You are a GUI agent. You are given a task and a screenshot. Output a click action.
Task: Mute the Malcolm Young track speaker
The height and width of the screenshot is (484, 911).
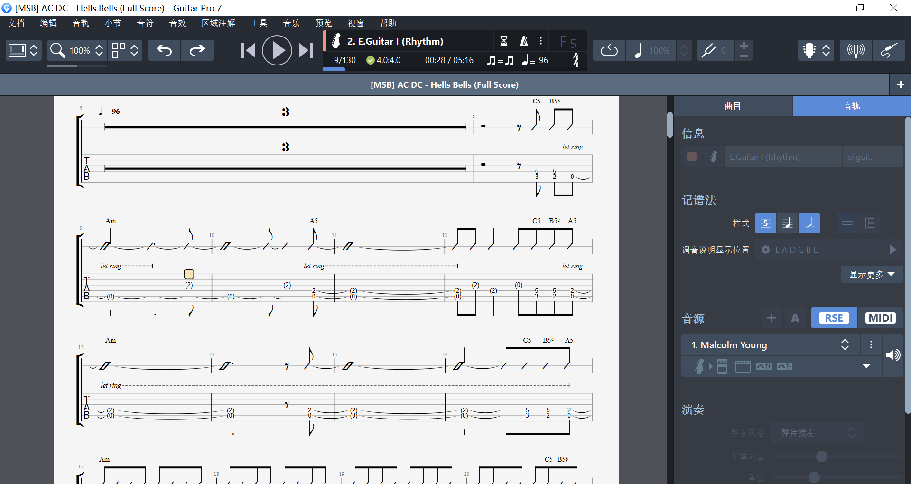point(894,355)
